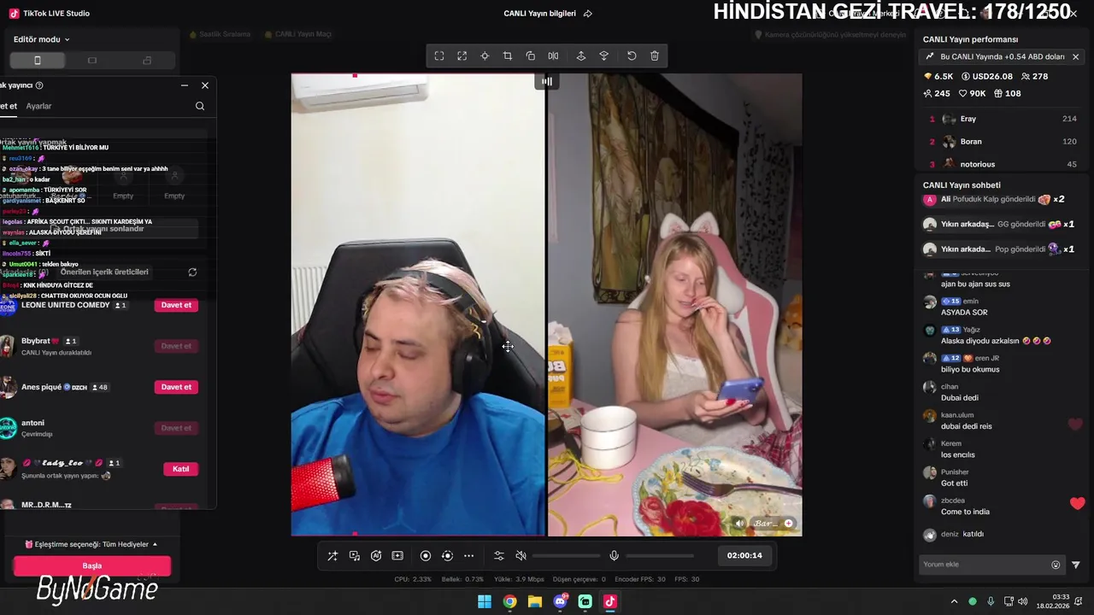Click the record button icon

[x=426, y=555]
